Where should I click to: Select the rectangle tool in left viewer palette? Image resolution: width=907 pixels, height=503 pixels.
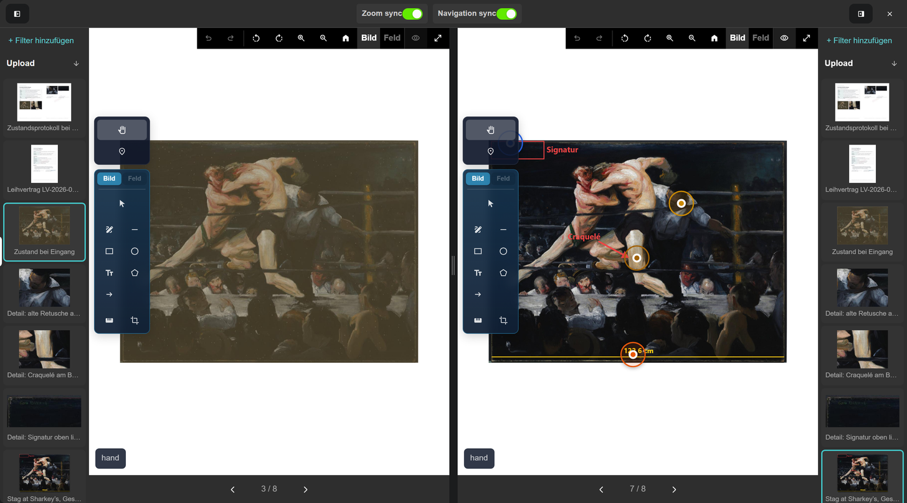coord(109,251)
